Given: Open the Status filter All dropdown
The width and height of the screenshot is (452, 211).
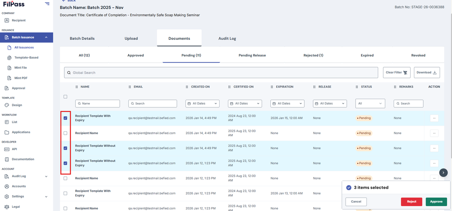Looking at the screenshot, I should pyautogui.click(x=370, y=103).
